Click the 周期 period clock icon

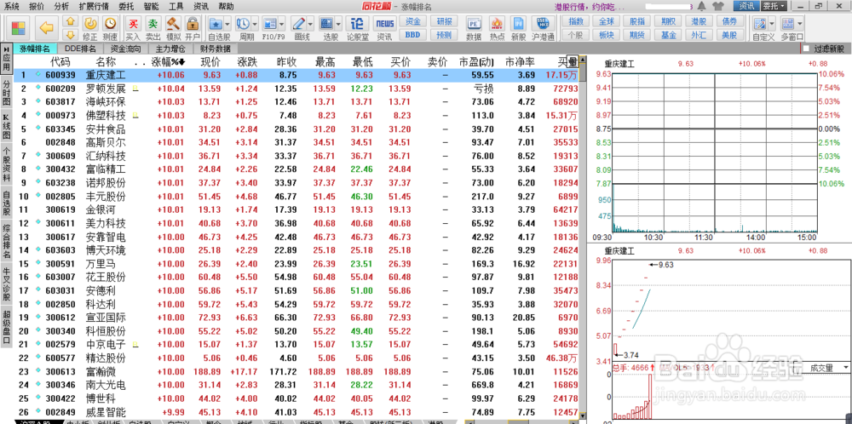[x=243, y=24]
